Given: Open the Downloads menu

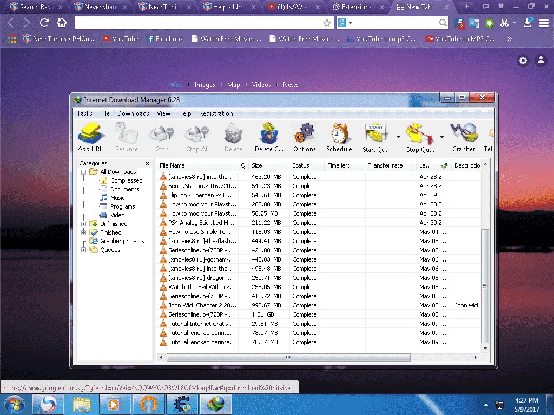Looking at the screenshot, I should click(x=133, y=113).
